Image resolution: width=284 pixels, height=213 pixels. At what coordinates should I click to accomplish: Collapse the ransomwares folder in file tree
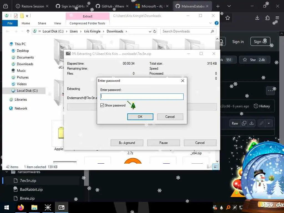7,172
